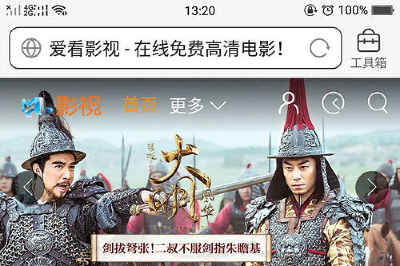This screenshot has height=266, width=400.
Task: Reload the page with refresh icon
Action: click(320, 48)
